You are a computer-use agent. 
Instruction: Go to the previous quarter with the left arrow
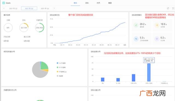coord(4,8)
